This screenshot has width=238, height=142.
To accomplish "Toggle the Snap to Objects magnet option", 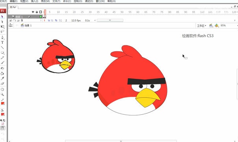I will point(3,128).
